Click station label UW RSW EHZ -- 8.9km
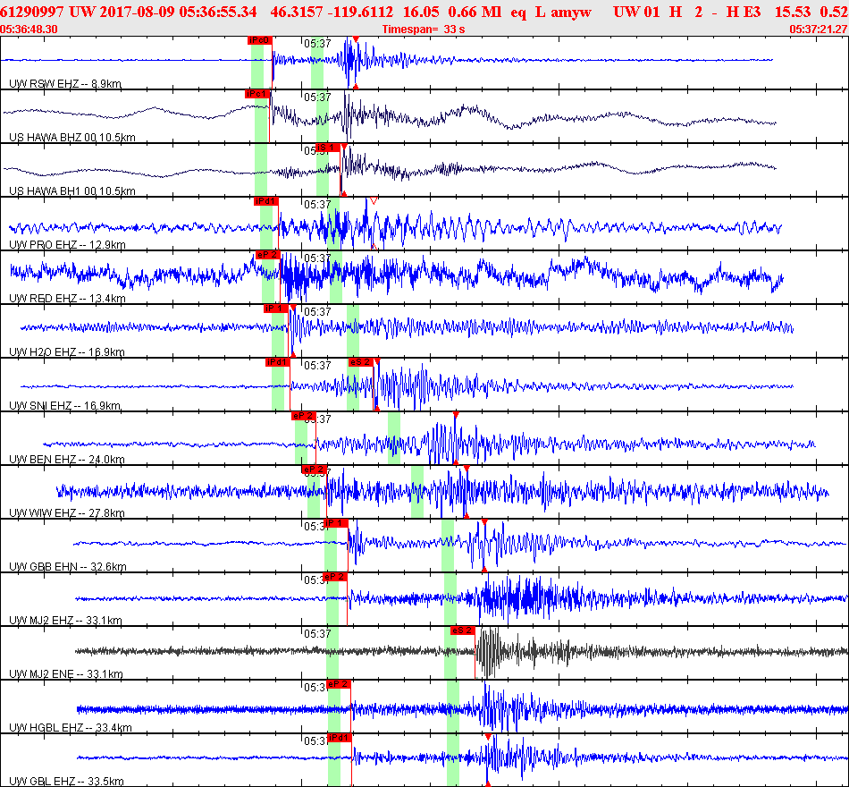This screenshot has width=849, height=787. tap(65, 84)
